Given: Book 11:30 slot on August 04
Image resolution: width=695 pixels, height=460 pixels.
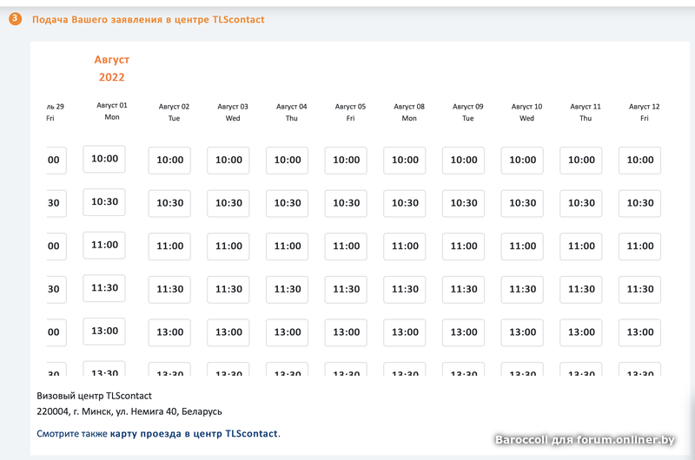Looking at the screenshot, I should [288, 289].
